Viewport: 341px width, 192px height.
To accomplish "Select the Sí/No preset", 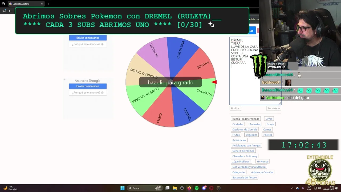I will pyautogui.click(x=269, y=119).
